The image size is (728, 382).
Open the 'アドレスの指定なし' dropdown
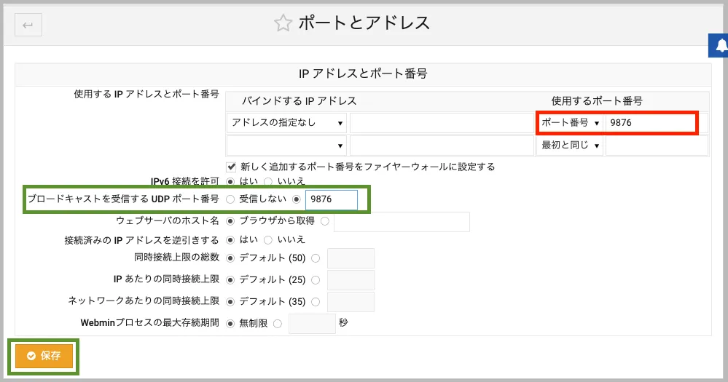286,123
